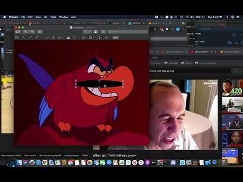Open the View menu
243x182 pixels.
(x=38, y=17)
